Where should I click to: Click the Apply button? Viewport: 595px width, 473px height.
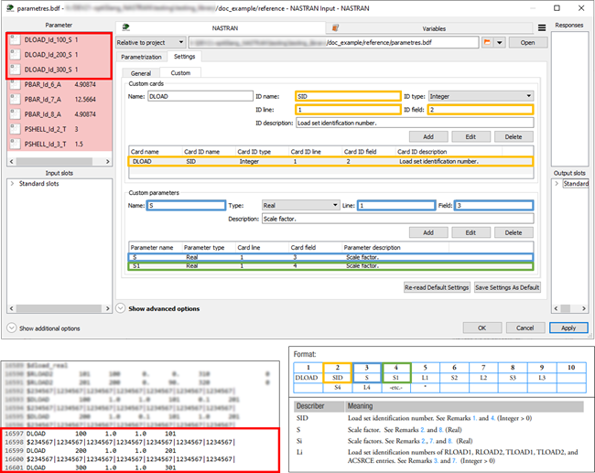click(x=568, y=328)
